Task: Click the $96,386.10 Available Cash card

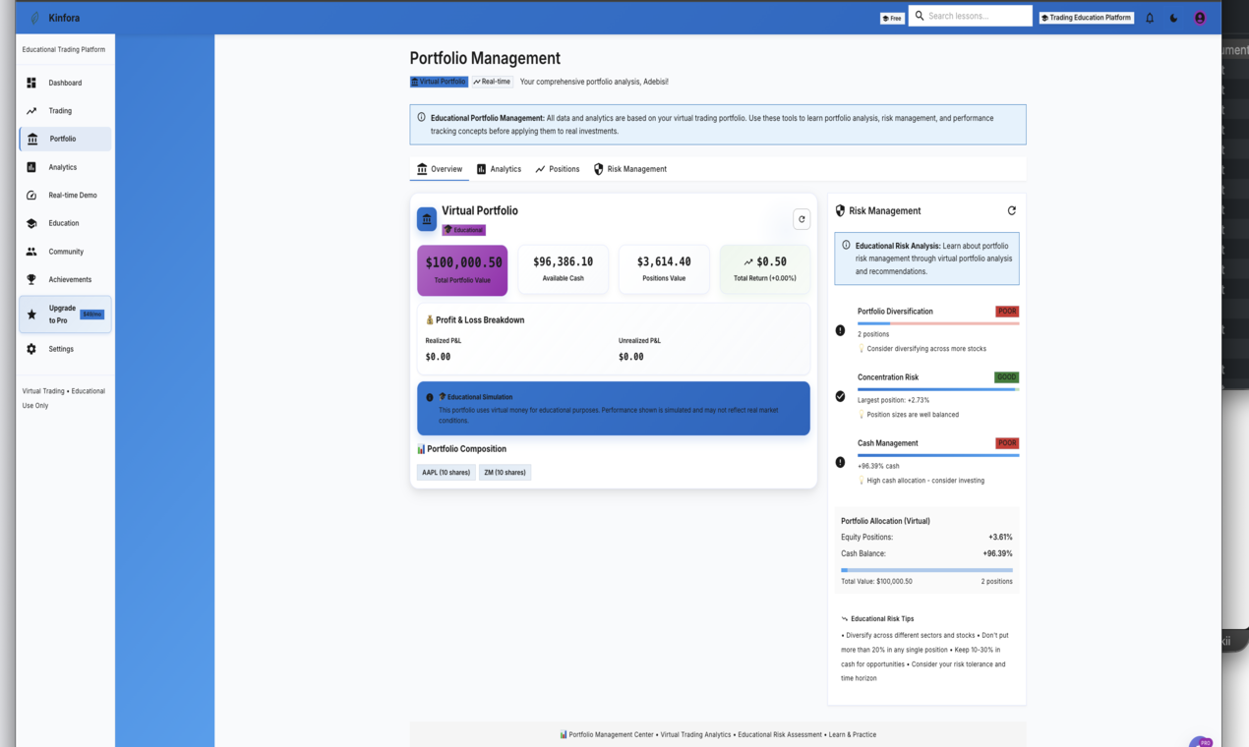Action: [563, 270]
